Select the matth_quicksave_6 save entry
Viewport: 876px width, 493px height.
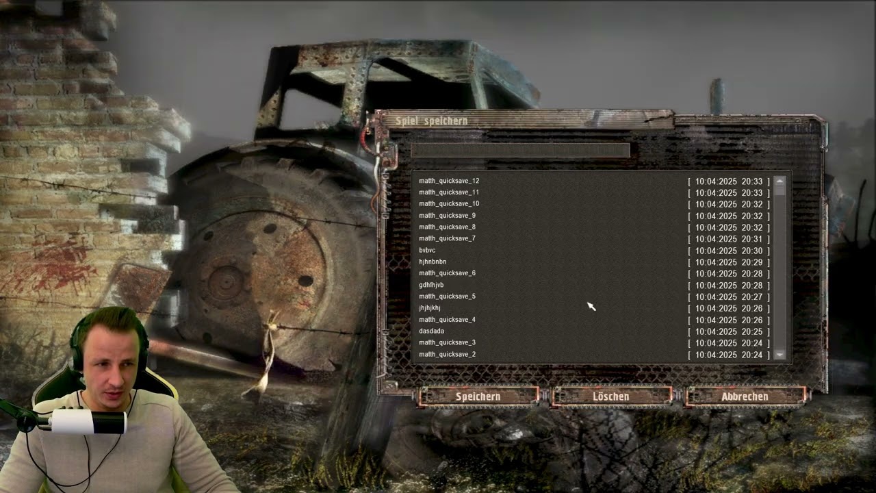593,273
